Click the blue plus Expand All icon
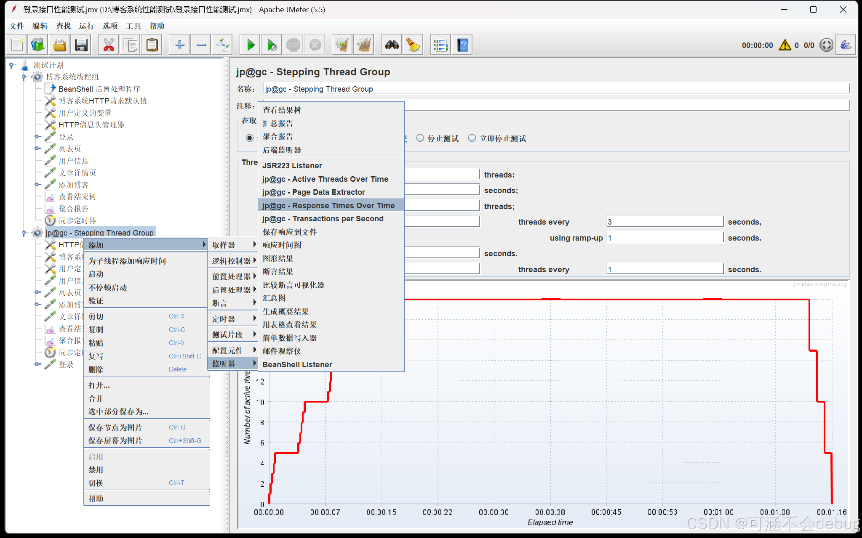Image resolution: width=862 pixels, height=538 pixels. pos(180,45)
